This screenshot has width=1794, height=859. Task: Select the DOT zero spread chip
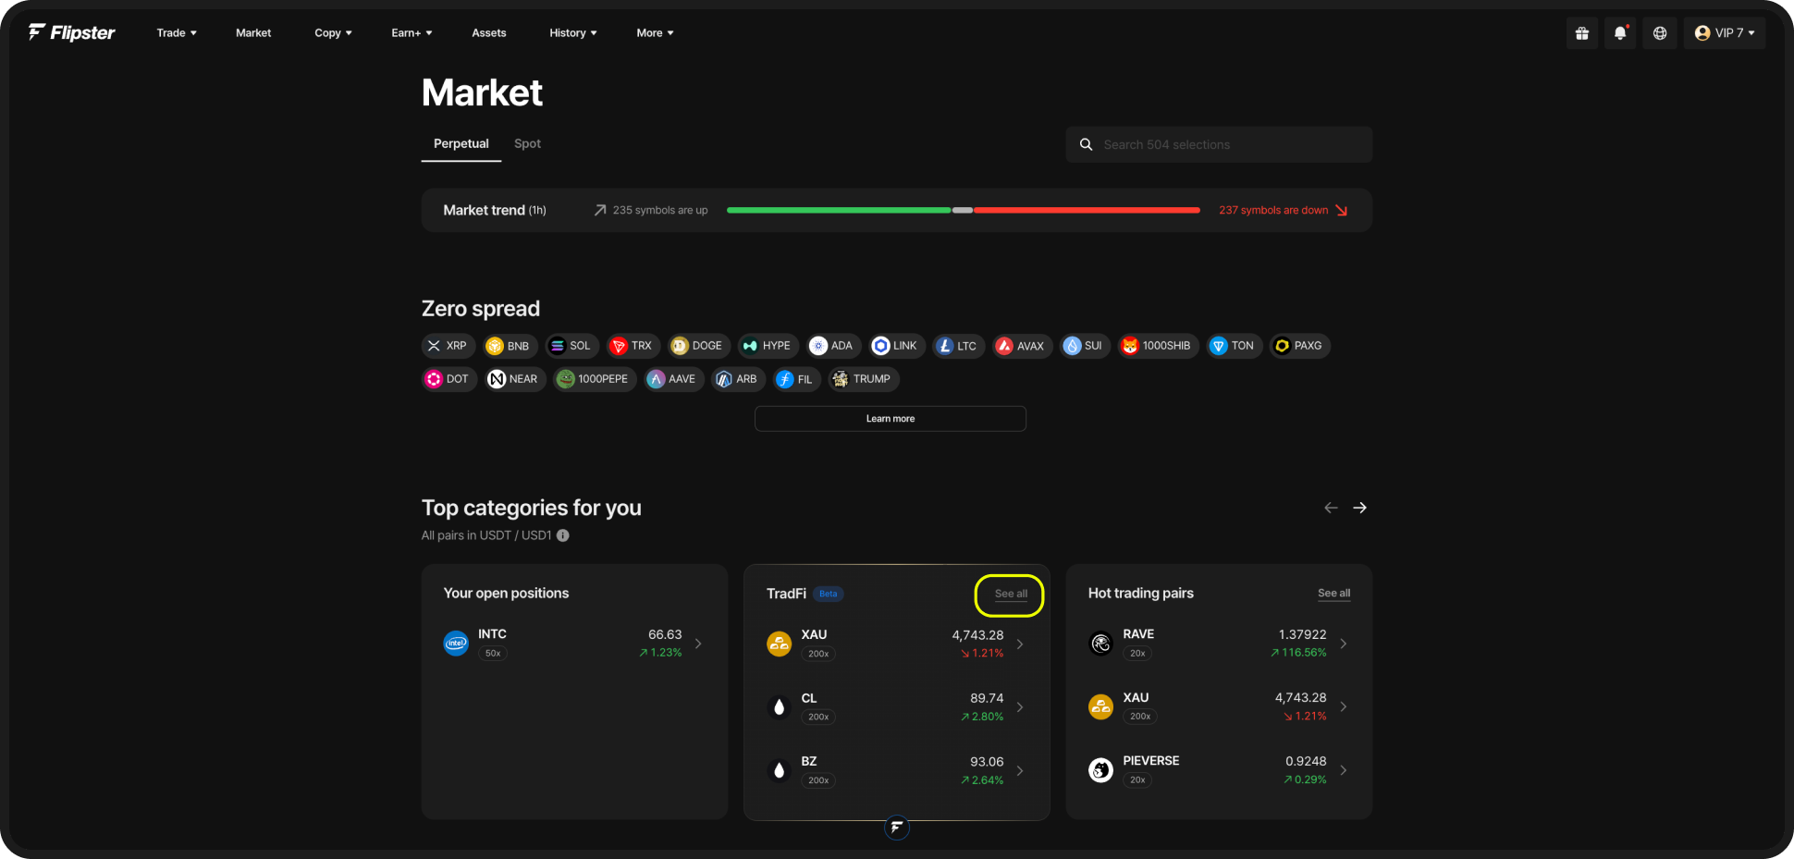449,379
